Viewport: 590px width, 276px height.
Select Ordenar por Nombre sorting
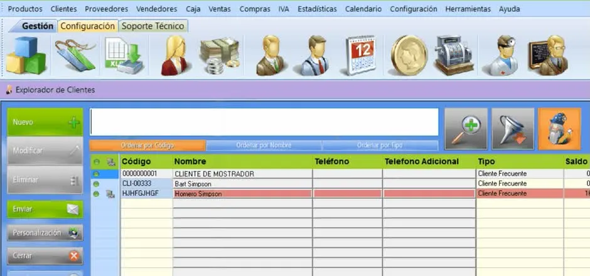coord(264,145)
